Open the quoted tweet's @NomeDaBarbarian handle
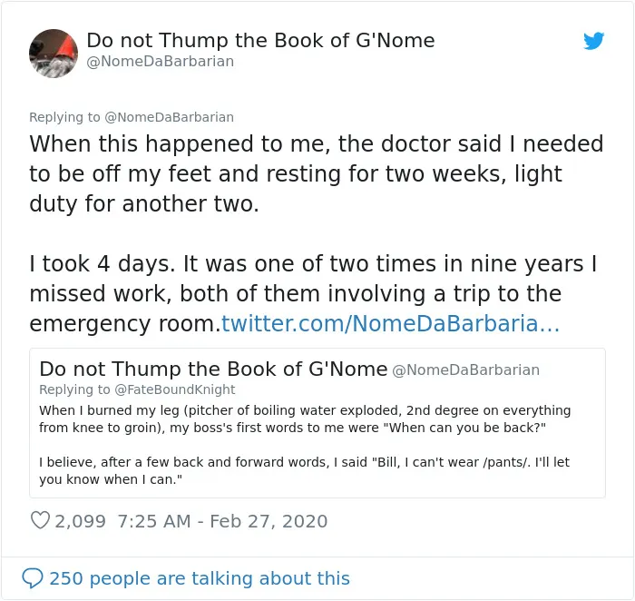The height and width of the screenshot is (601, 635). (465, 370)
